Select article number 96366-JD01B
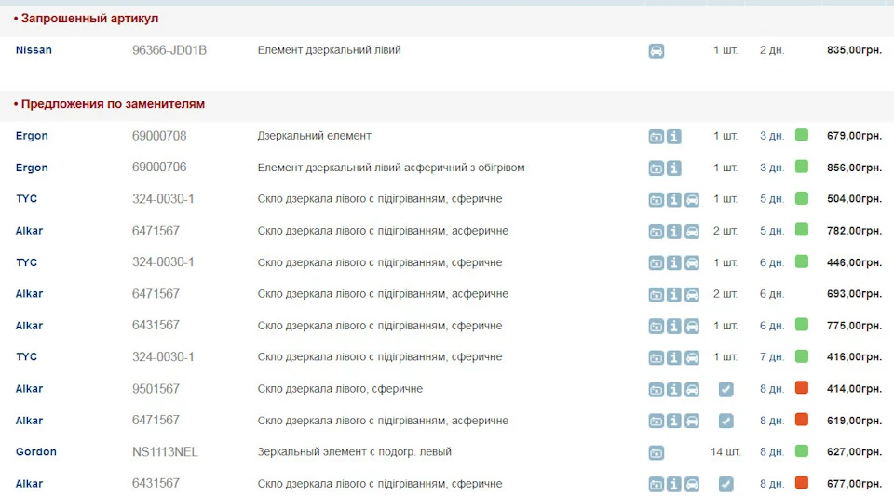Image resolution: width=894 pixels, height=496 pixels. click(x=169, y=50)
